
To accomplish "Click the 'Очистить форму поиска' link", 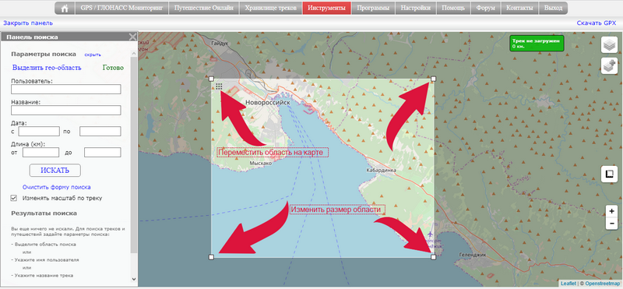I will [56, 187].
